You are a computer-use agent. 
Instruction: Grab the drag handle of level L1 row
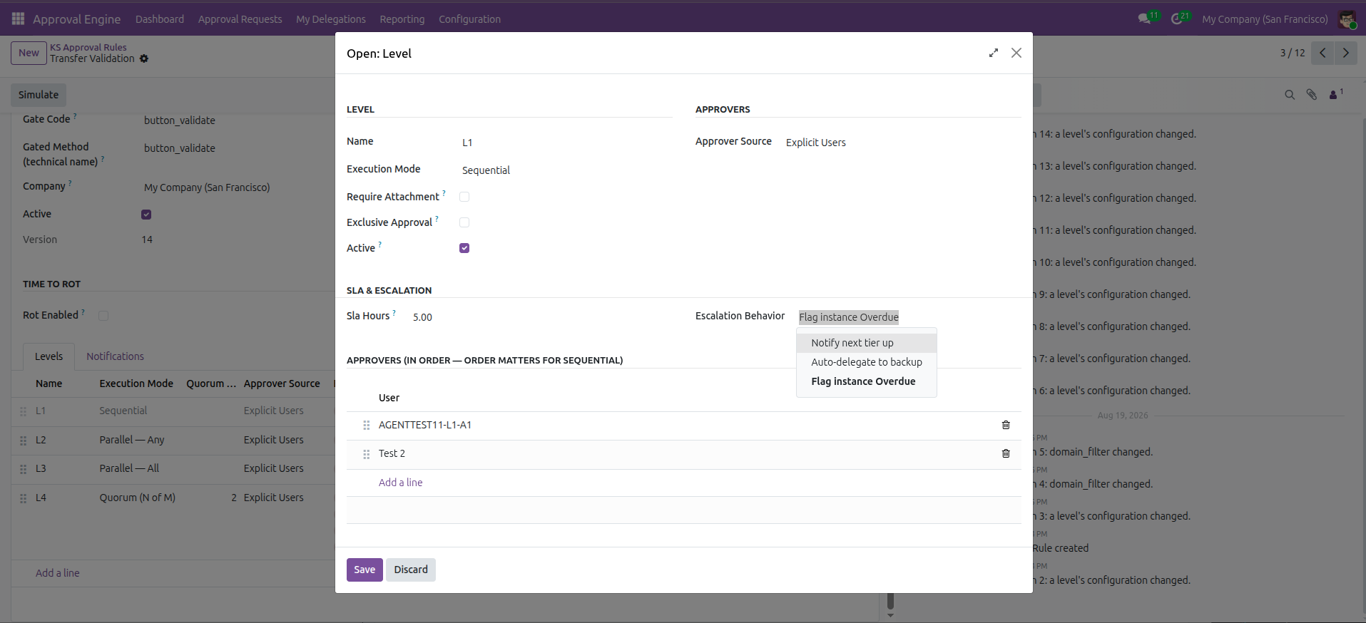(23, 411)
